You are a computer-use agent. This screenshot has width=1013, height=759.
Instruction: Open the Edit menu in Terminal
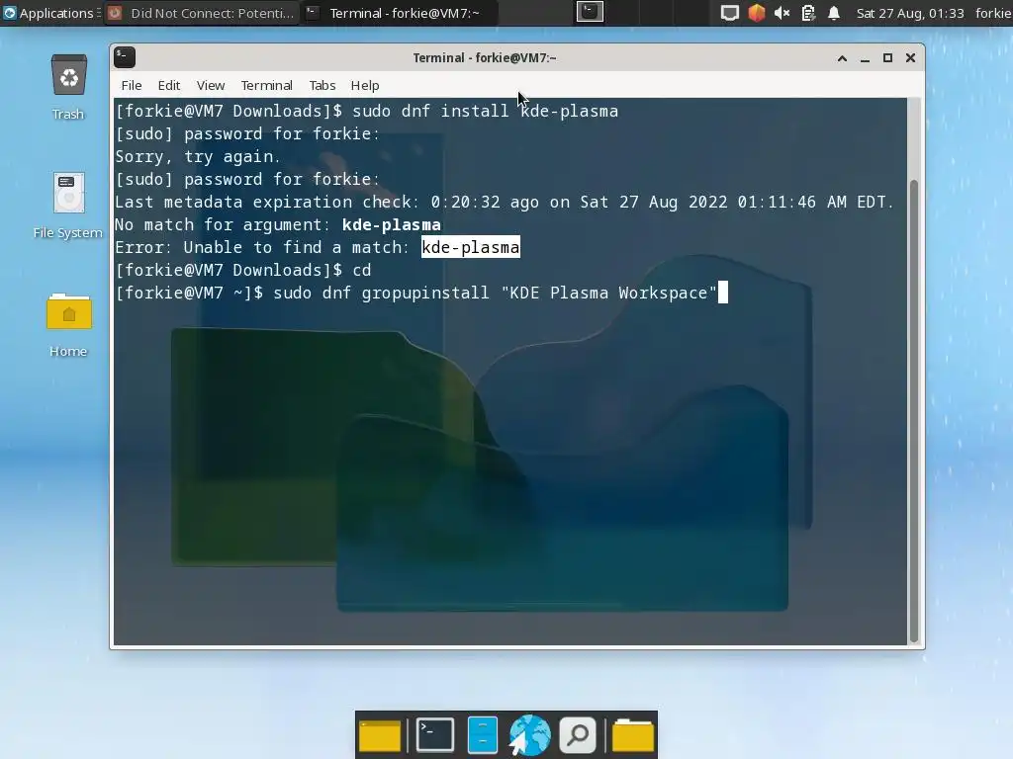point(168,85)
